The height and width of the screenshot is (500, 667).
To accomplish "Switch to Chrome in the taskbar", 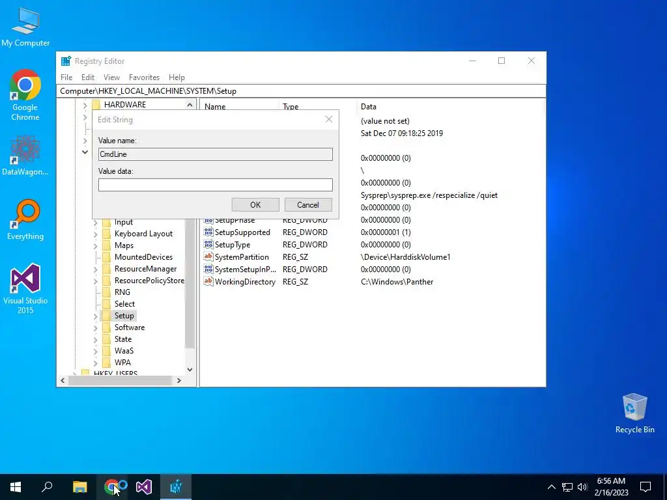I will click(x=111, y=487).
